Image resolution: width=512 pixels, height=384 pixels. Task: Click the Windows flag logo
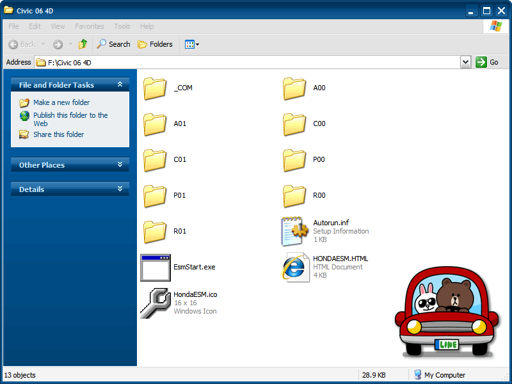coord(495,26)
